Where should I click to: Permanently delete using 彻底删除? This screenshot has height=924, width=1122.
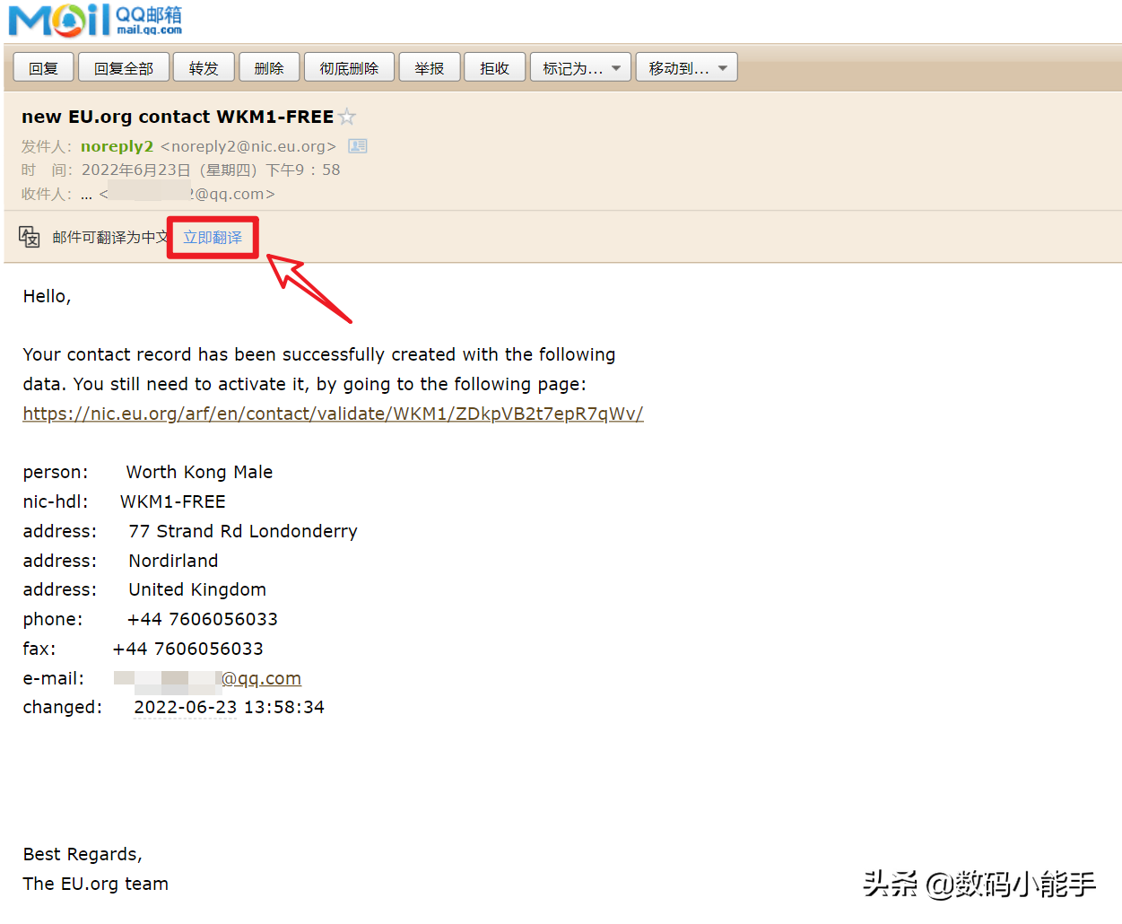click(x=349, y=68)
